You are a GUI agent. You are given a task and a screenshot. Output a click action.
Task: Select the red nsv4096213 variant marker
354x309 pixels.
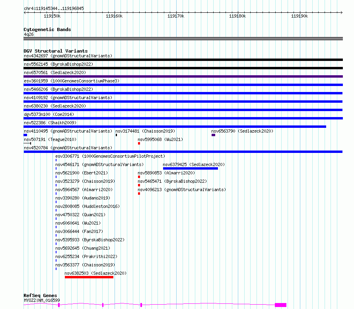139,194
